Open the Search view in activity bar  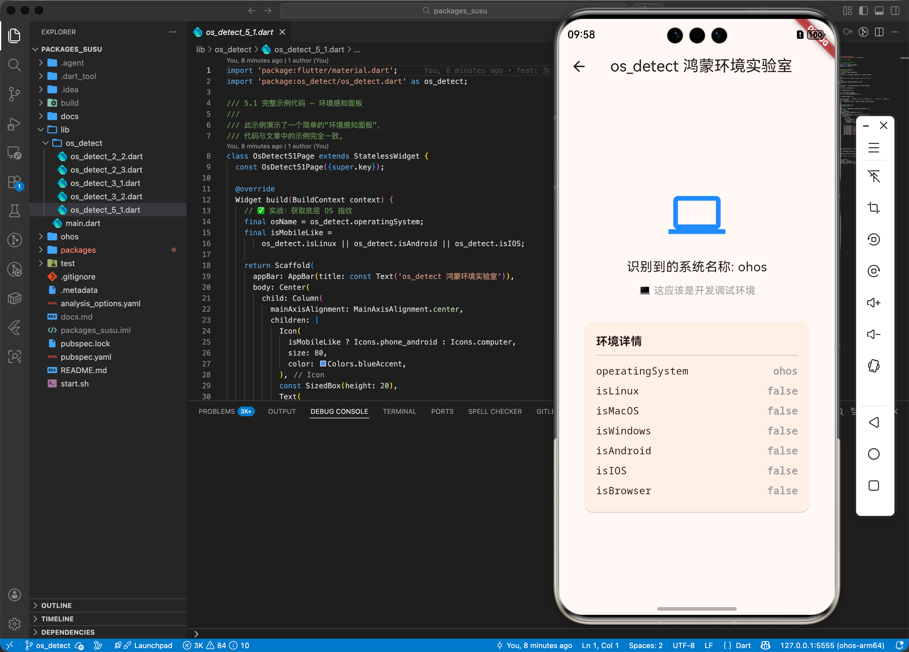pyautogui.click(x=14, y=64)
